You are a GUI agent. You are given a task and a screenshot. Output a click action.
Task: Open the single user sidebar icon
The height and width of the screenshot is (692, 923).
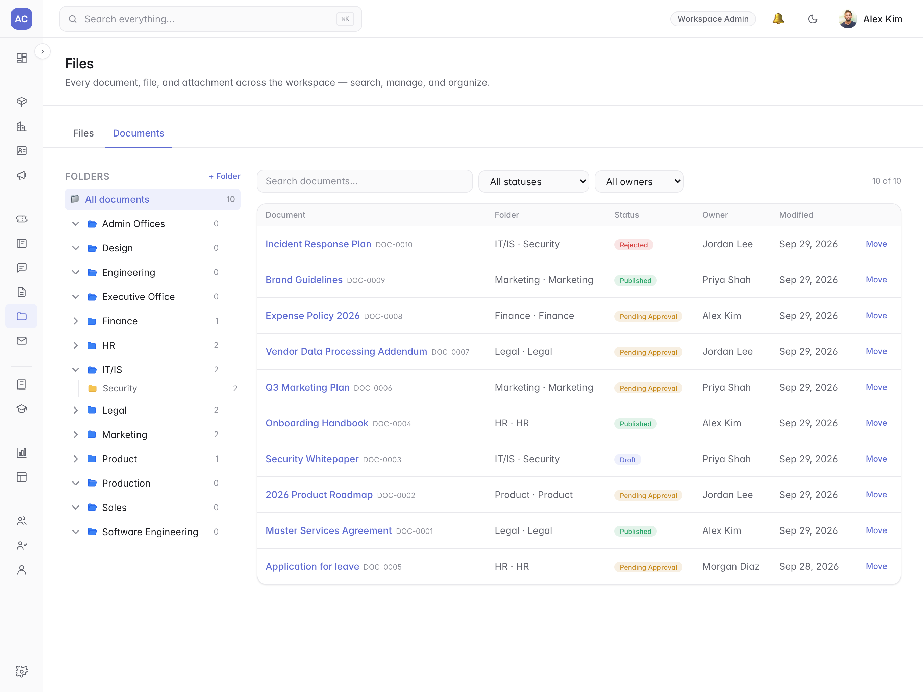[x=21, y=570]
